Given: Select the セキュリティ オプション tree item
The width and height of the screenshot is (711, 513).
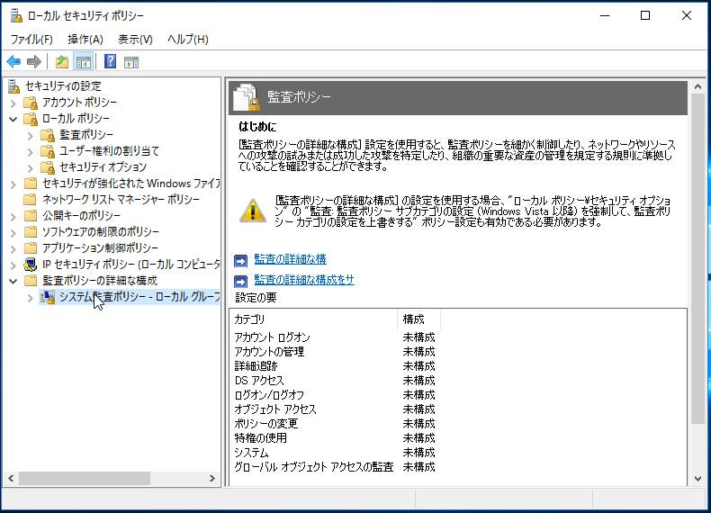Looking at the screenshot, I should coord(103,167).
